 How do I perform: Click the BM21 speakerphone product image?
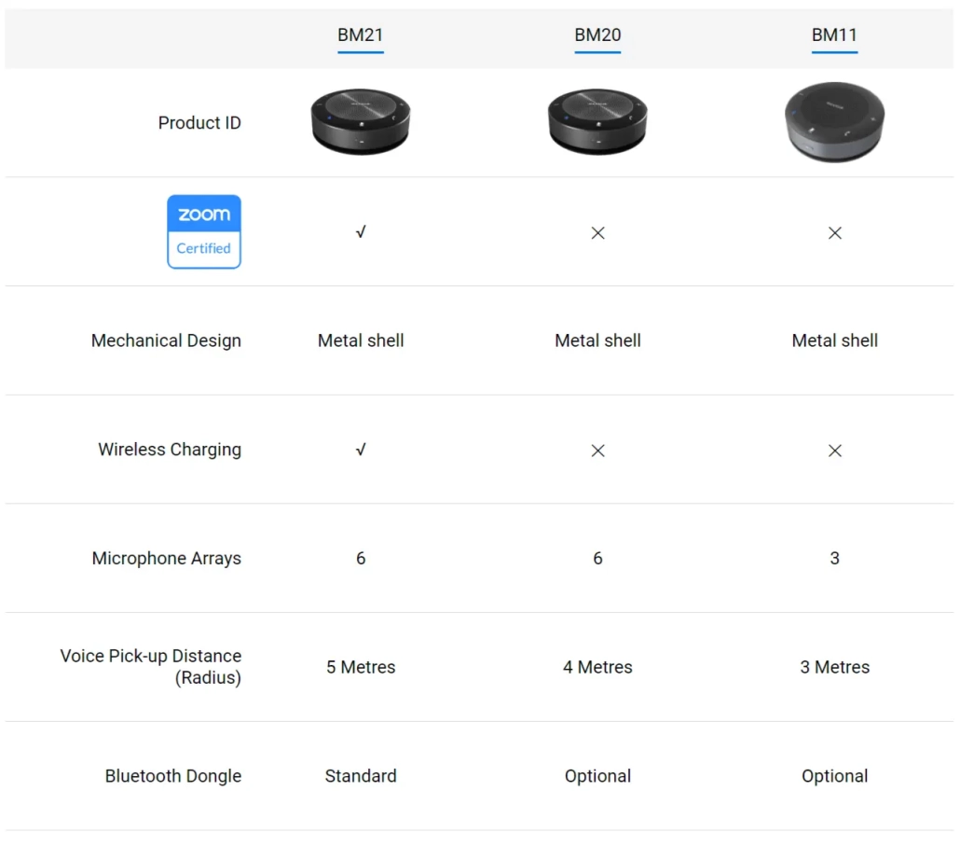coord(361,122)
